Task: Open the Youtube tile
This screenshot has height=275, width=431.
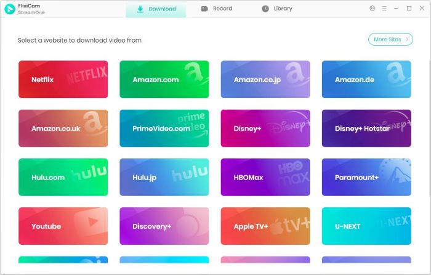Action: pos(63,226)
